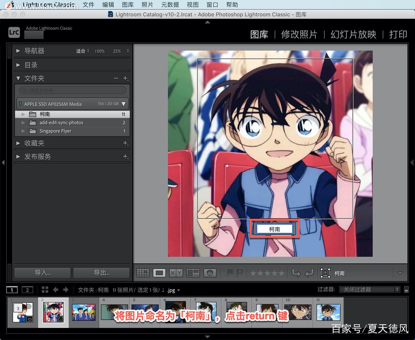Click the 导入... button
This screenshot has width=415, height=340.
[x=42, y=273]
